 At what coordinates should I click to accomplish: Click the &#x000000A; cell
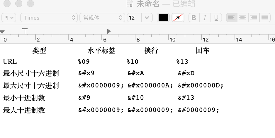150,85
